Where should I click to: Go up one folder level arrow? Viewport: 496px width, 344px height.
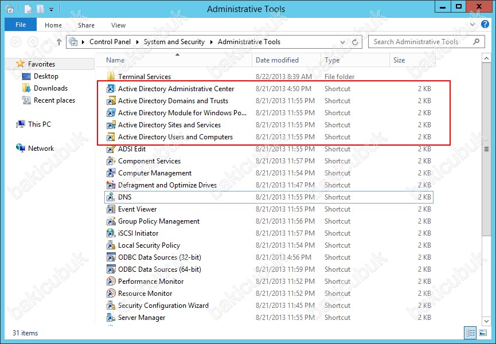coord(59,42)
